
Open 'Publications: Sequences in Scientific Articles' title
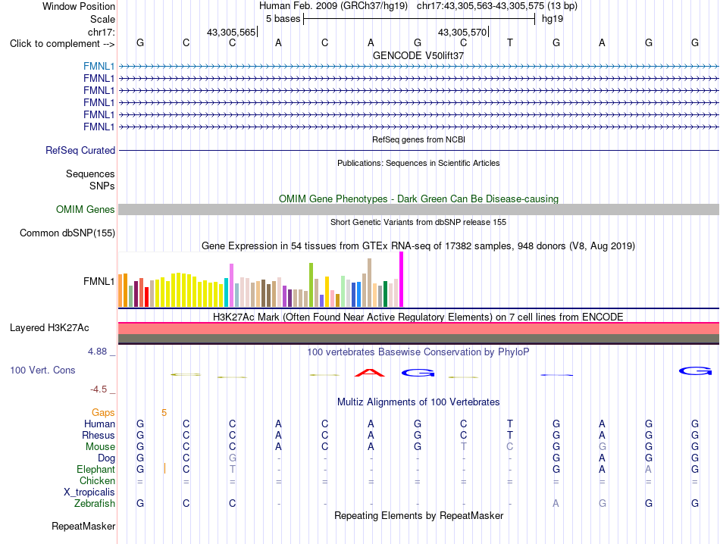coord(418,163)
